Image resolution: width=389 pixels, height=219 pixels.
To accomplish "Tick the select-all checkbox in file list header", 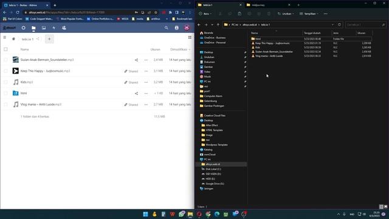I will point(5,49).
